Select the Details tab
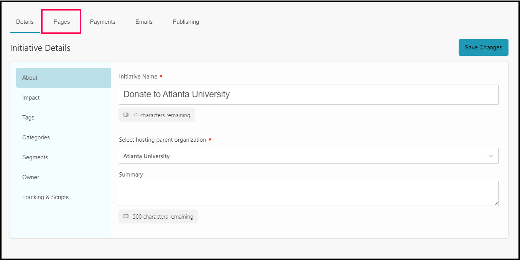This screenshot has width=520, height=260. point(25,22)
